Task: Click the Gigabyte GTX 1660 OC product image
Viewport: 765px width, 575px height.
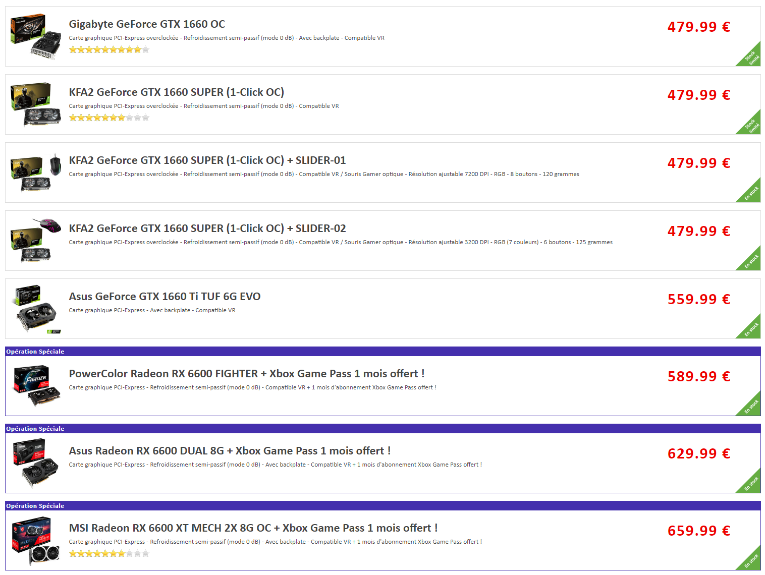Action: 36,36
